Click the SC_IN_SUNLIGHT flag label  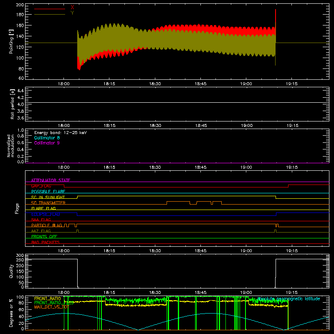pyautogui.click(x=48, y=197)
